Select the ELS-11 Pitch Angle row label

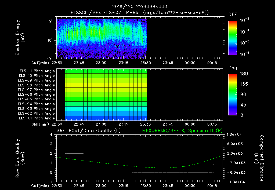click(37, 71)
